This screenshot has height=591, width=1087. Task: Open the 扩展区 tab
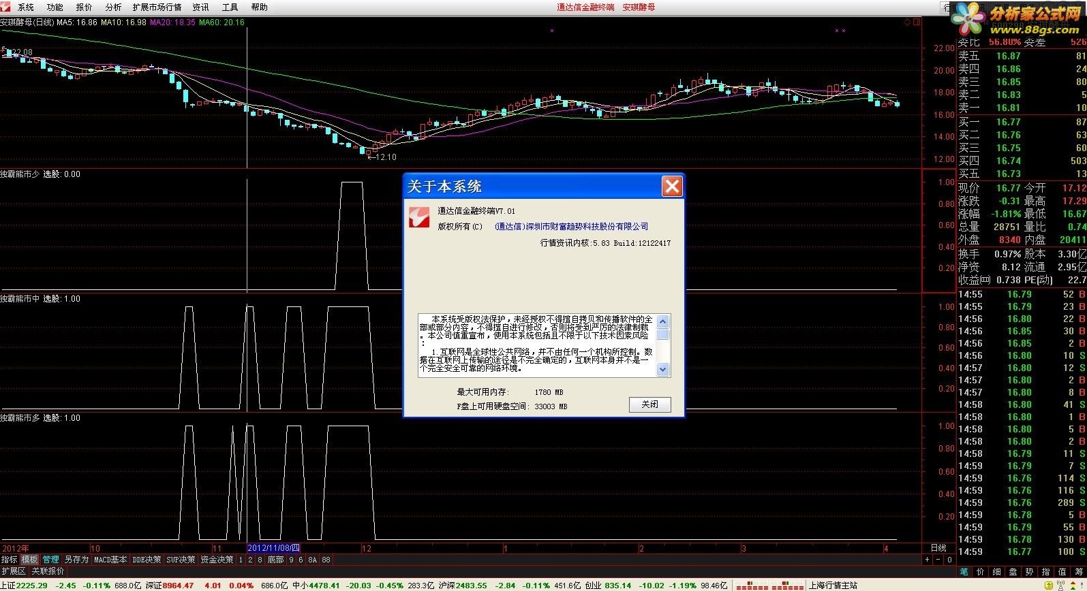pyautogui.click(x=14, y=571)
